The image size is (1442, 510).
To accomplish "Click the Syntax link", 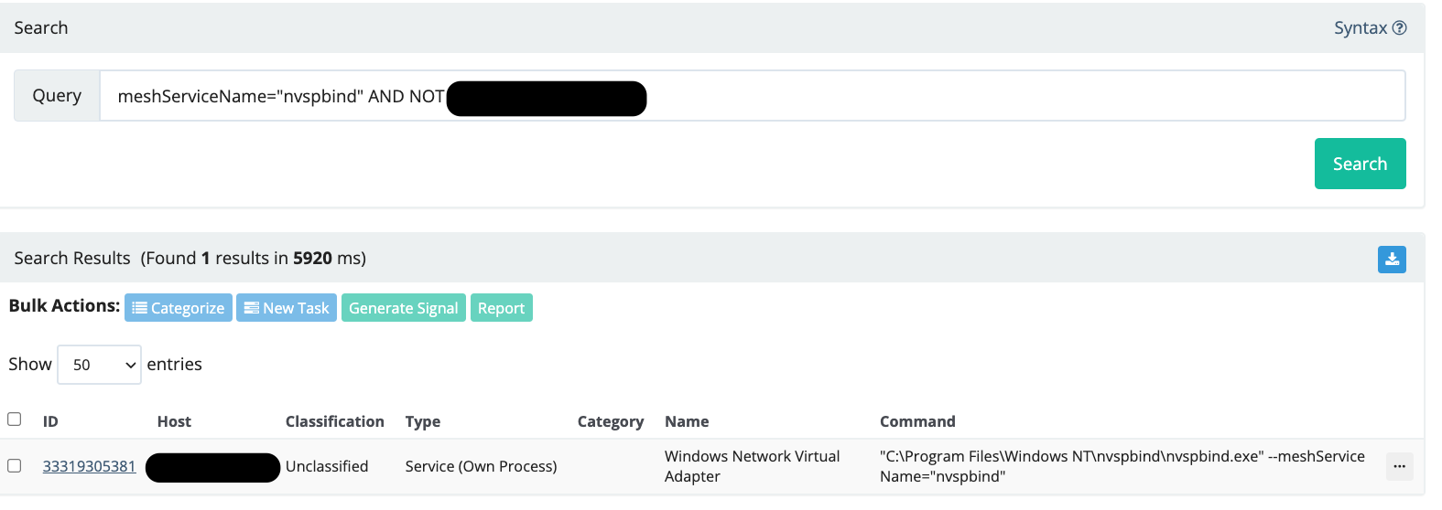I will 1361,28.
